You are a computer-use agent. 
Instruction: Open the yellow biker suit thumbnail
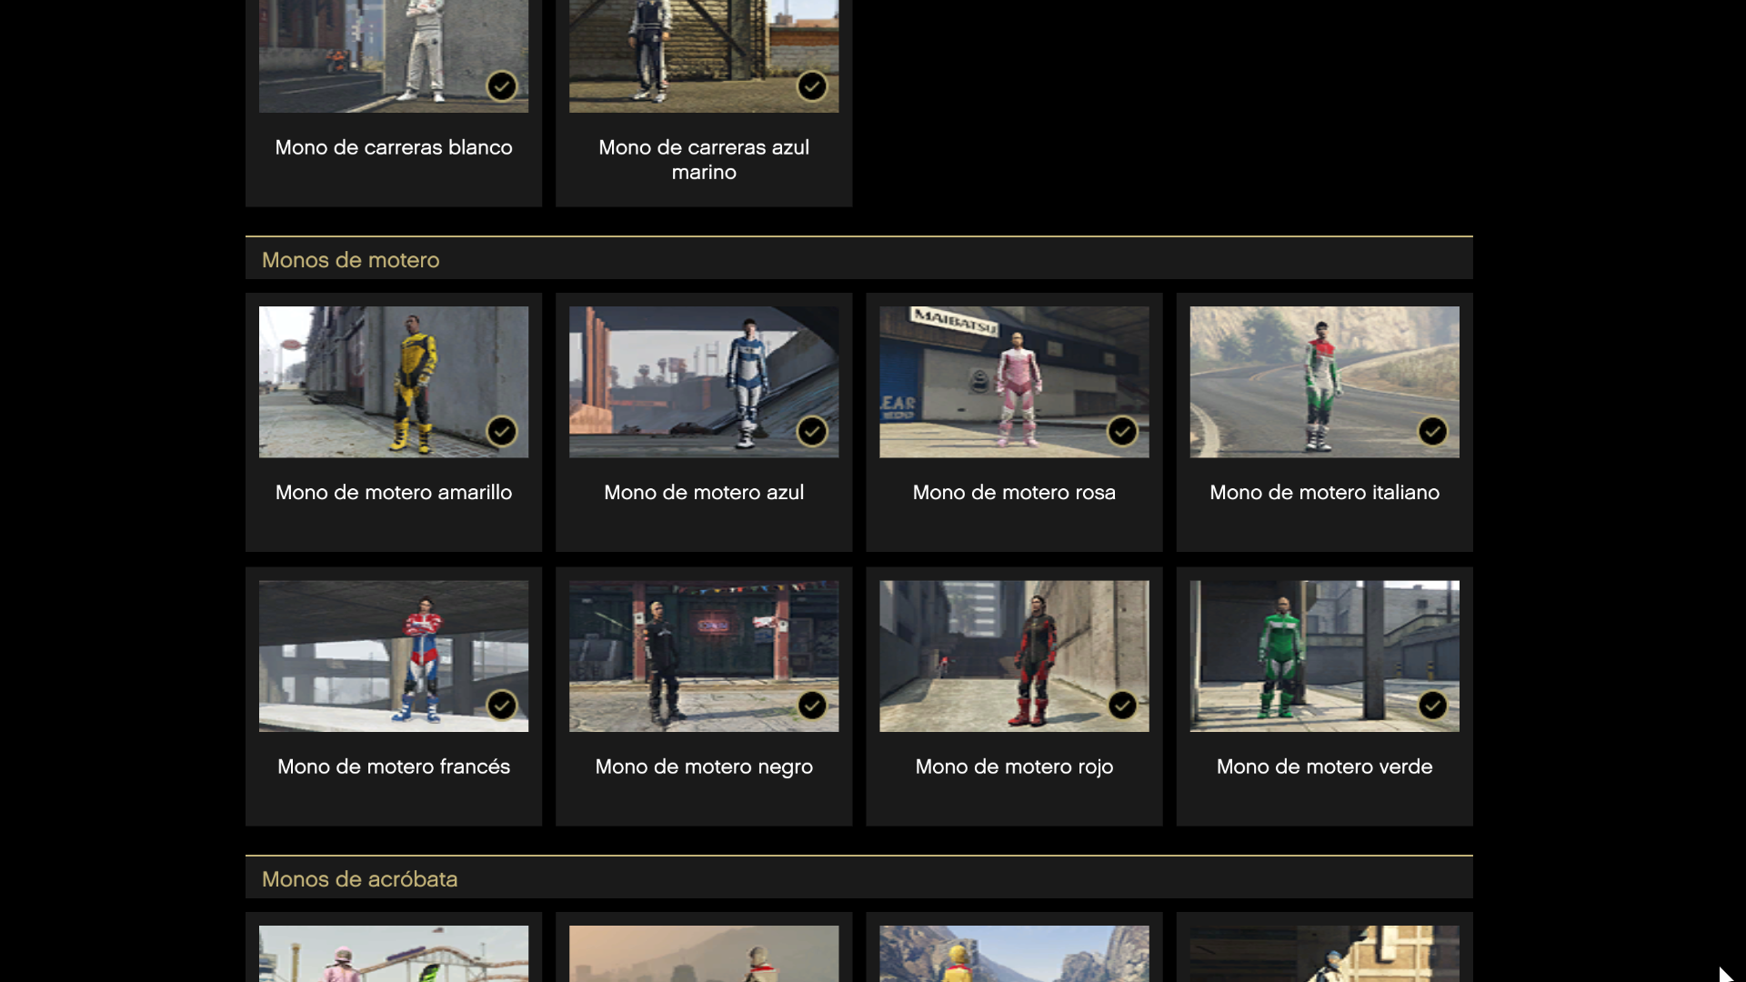coord(393,381)
